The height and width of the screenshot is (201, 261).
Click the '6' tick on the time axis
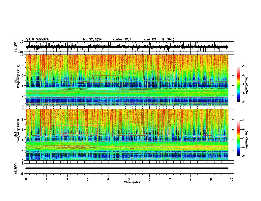[150, 179]
